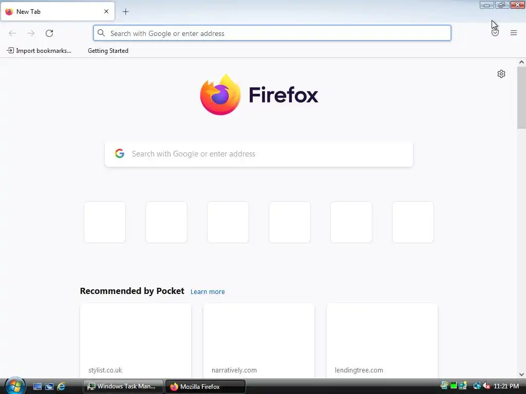Viewport: 526px width, 394px height.
Task: Open second top site tile
Action: [x=166, y=222]
